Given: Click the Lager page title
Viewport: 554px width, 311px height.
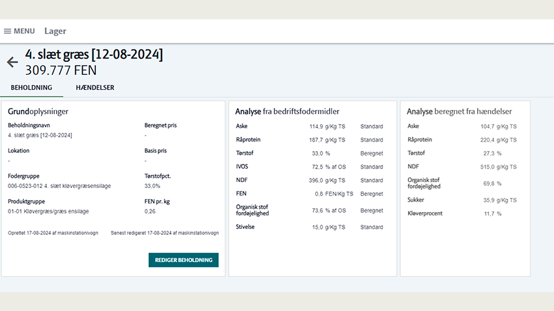Looking at the screenshot, I should point(55,31).
